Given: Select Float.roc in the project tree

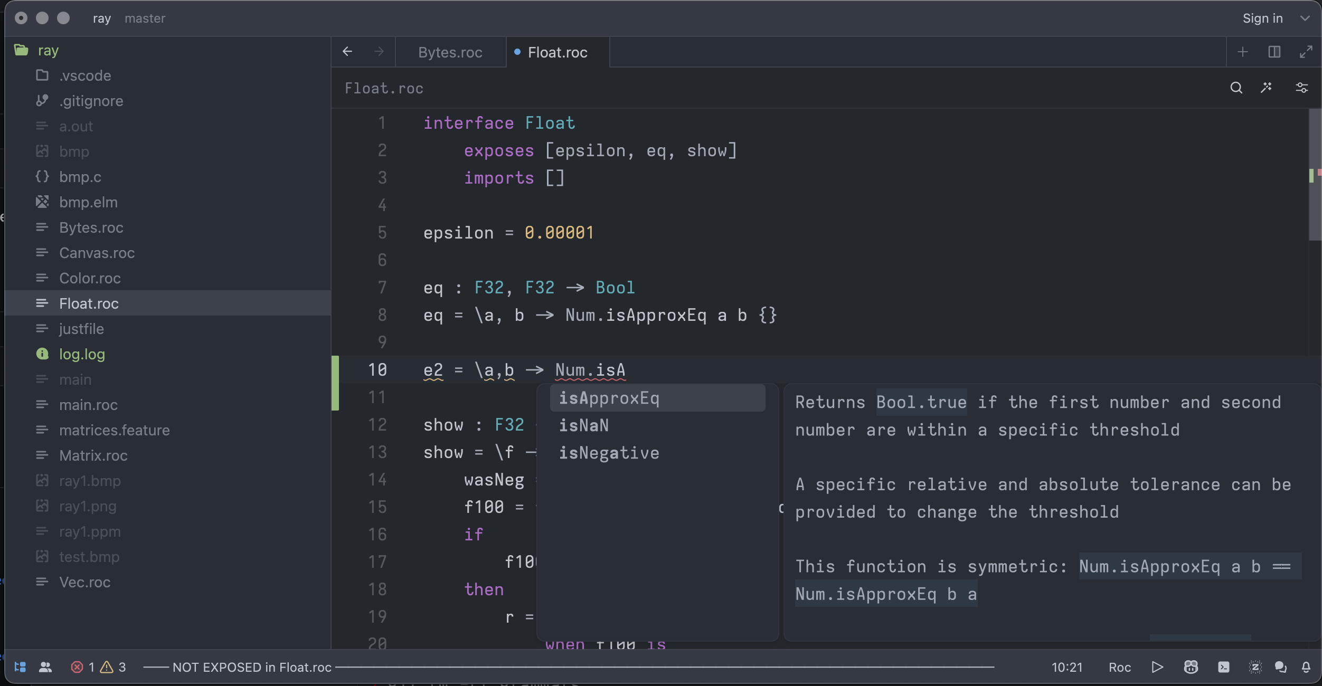Looking at the screenshot, I should pos(168,303).
